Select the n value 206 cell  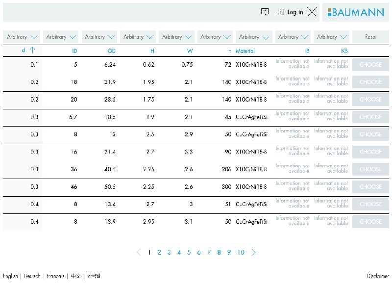(x=226, y=169)
